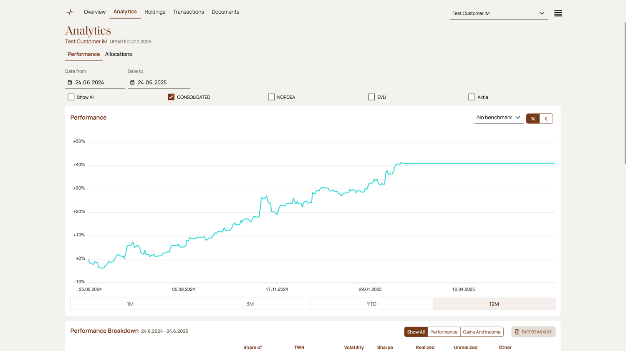Switch chart to percent view

pos(533,119)
